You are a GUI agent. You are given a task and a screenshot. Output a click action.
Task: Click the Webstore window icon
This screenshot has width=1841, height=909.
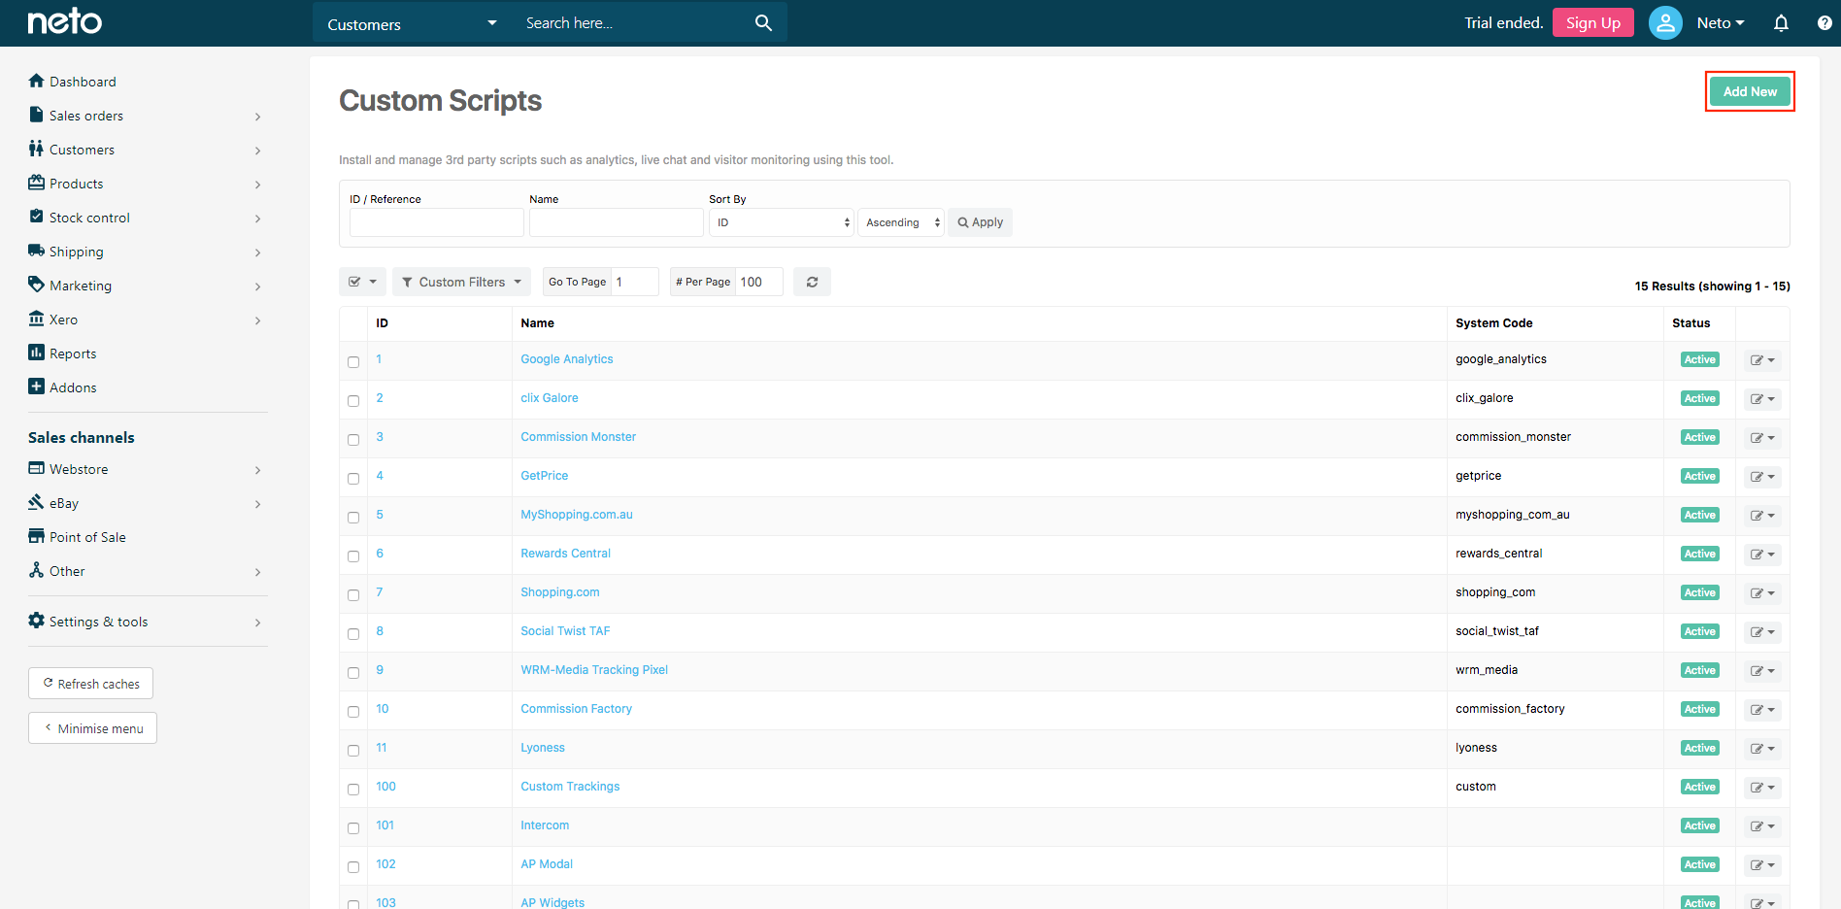point(36,468)
